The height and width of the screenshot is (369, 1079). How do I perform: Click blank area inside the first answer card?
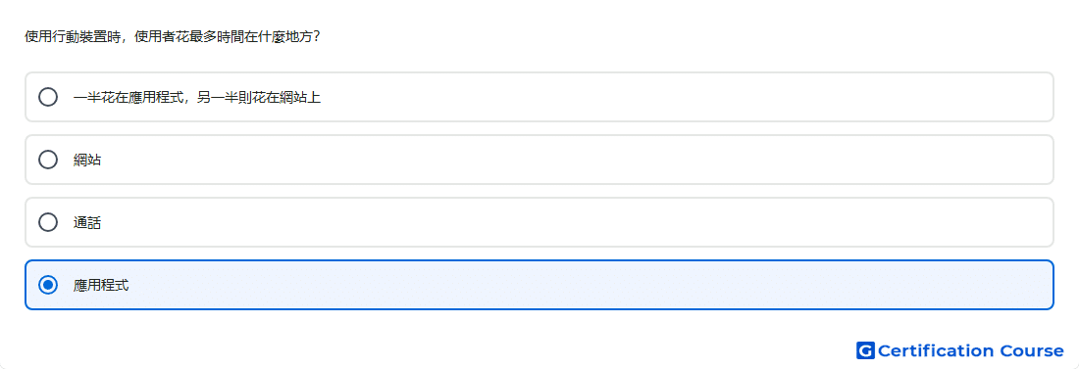pyautogui.click(x=689, y=97)
